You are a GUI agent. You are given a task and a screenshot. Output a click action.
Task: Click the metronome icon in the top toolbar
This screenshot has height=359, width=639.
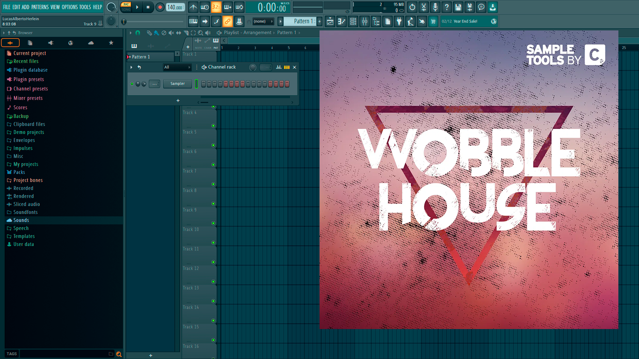pos(193,7)
